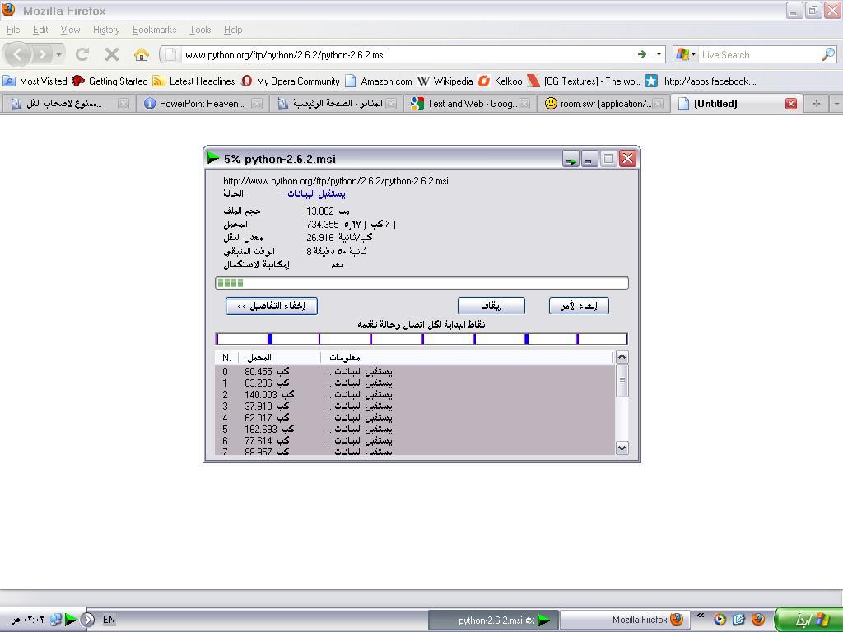Close the room.swf tab
The height and width of the screenshot is (632, 843).
[x=658, y=104]
